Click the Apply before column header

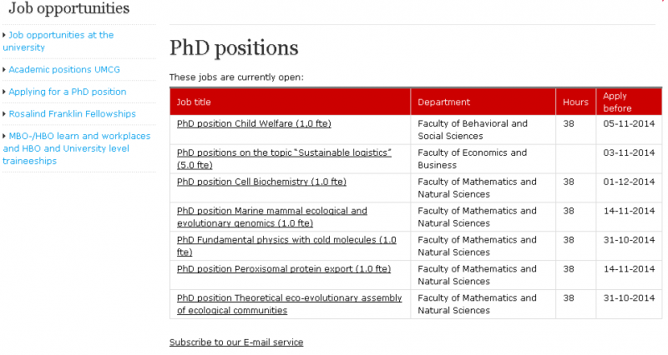618,102
